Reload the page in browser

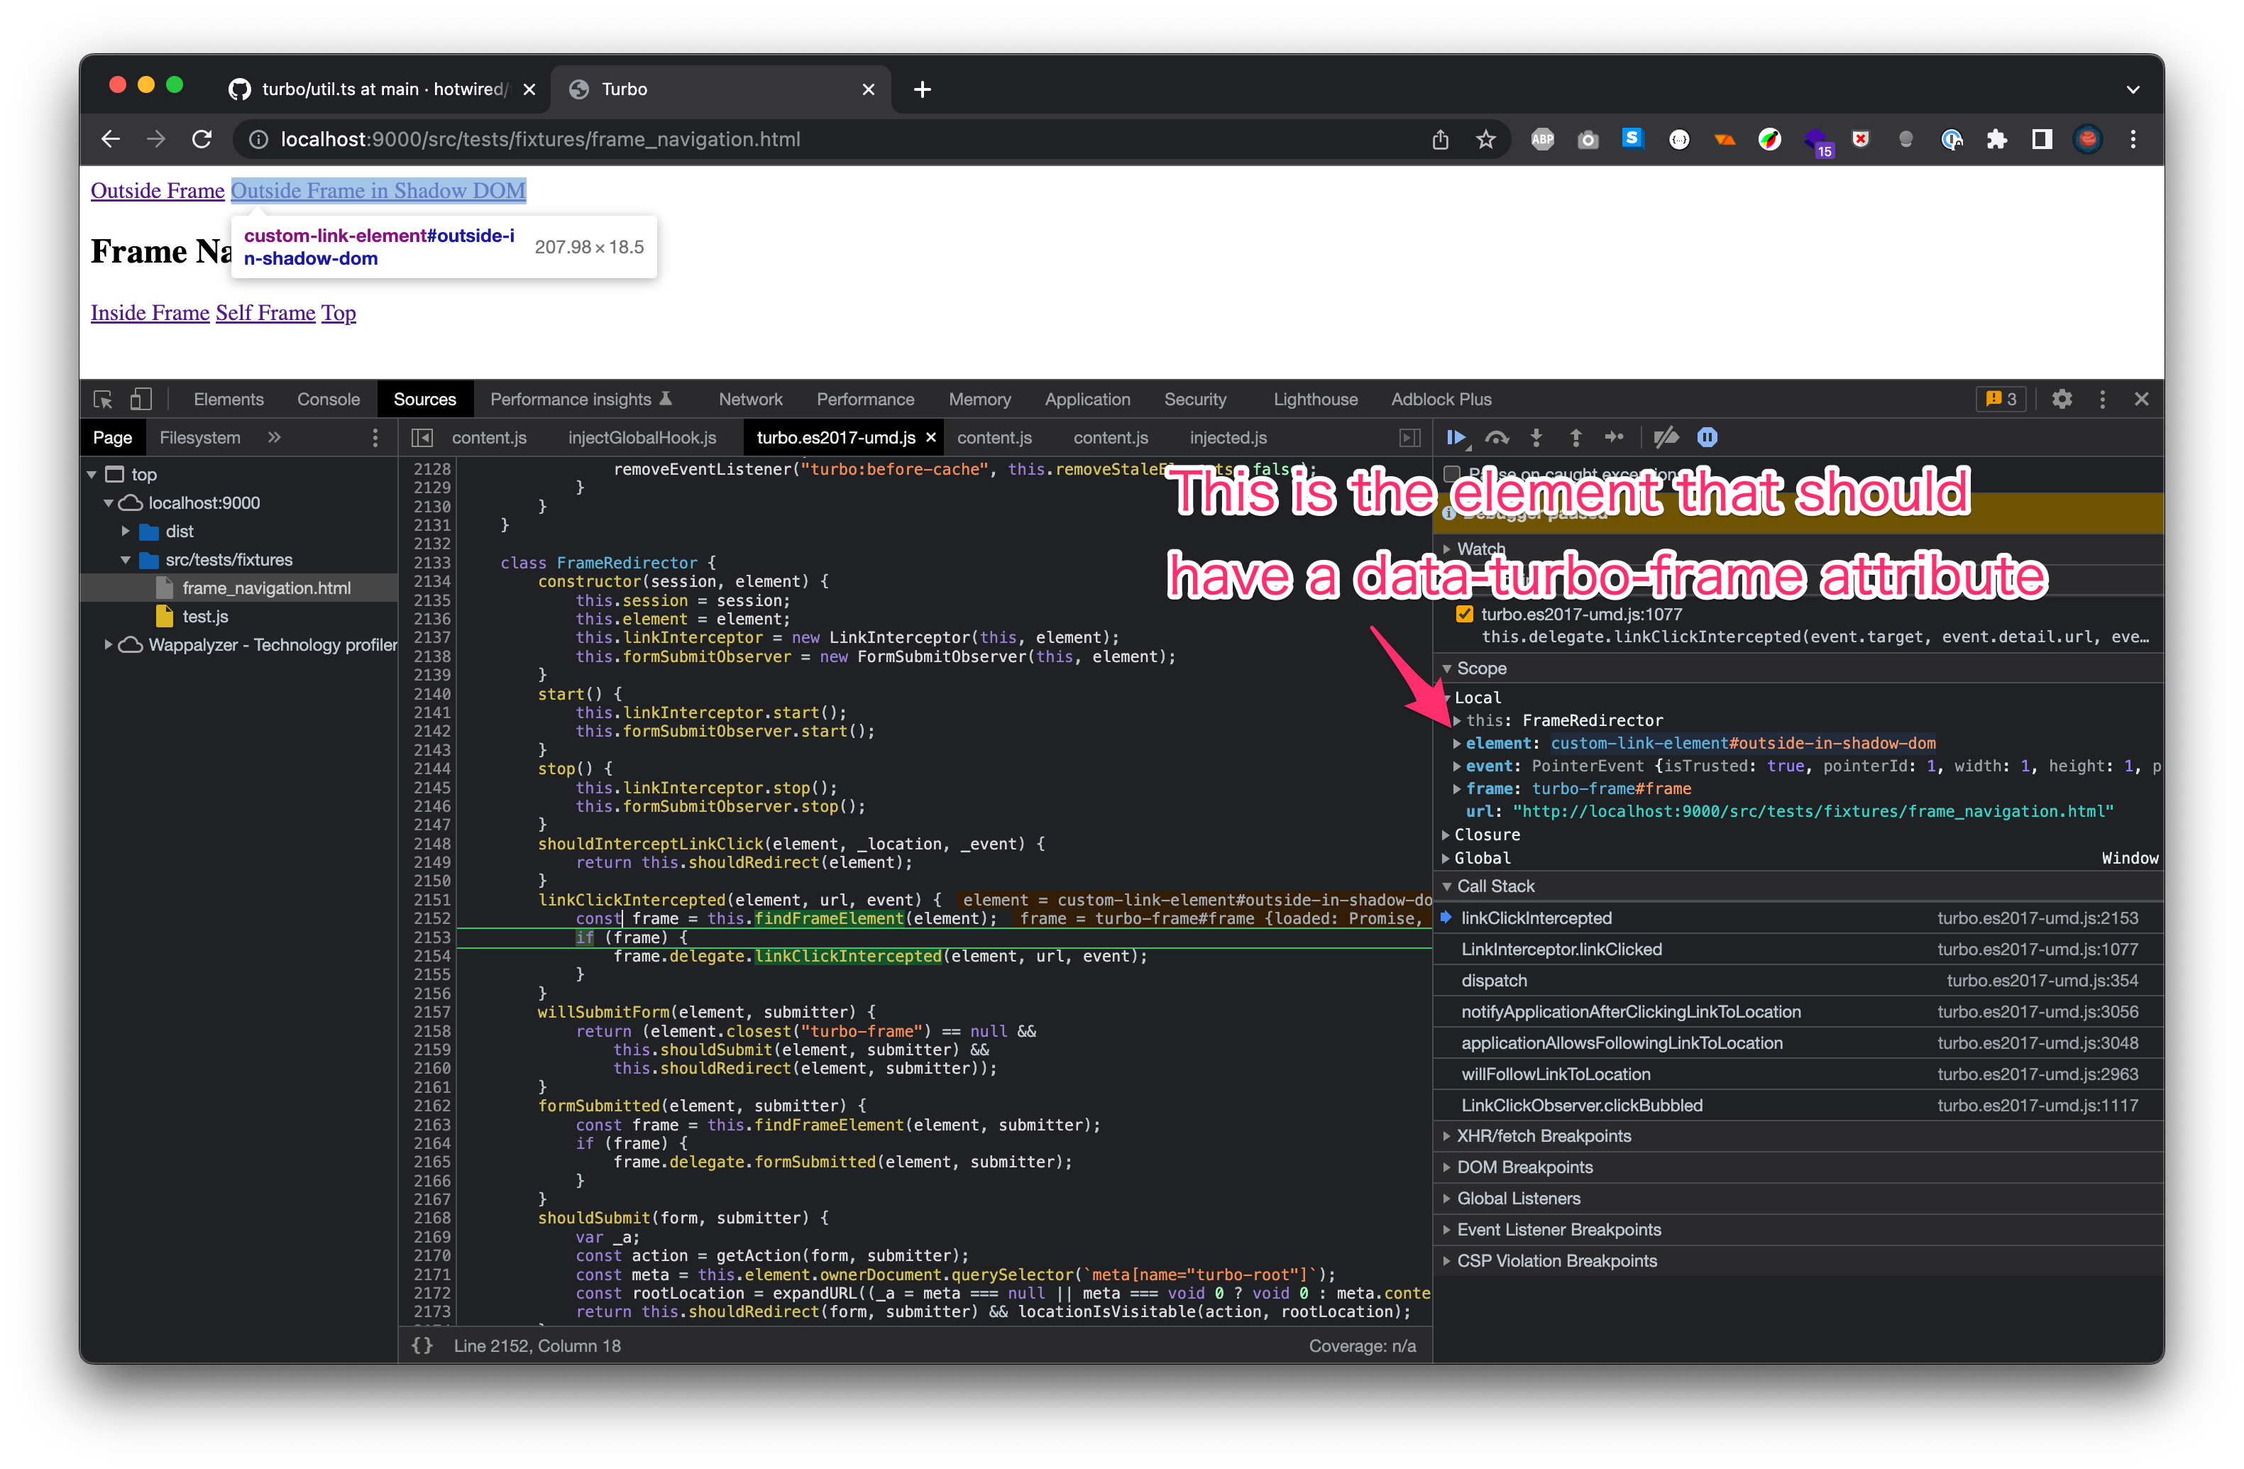pos(202,140)
